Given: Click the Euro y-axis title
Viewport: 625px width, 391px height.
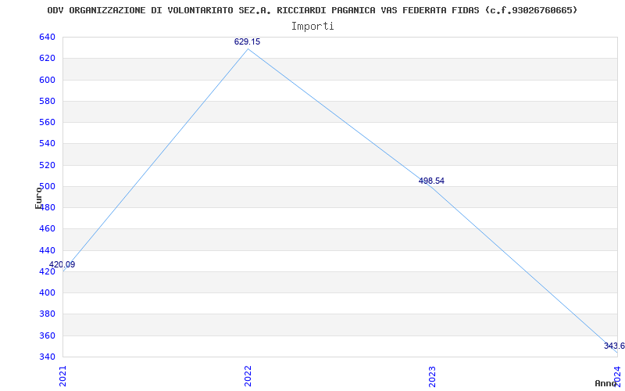Looking at the screenshot, I should tap(38, 198).
